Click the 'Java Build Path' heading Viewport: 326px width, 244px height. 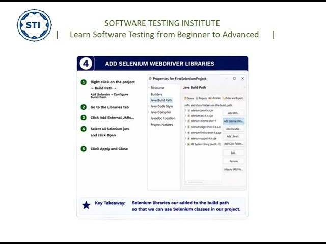point(195,87)
